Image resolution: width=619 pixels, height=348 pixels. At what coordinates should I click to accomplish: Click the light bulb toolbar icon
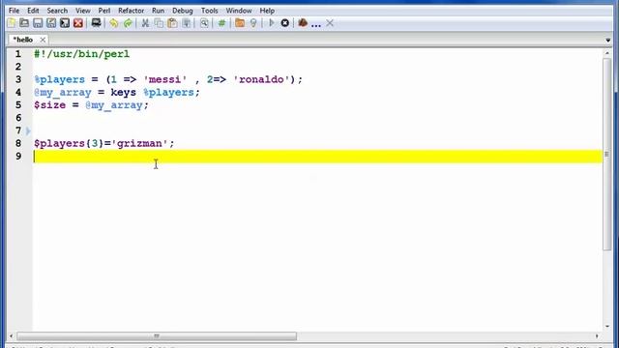pos(253,23)
